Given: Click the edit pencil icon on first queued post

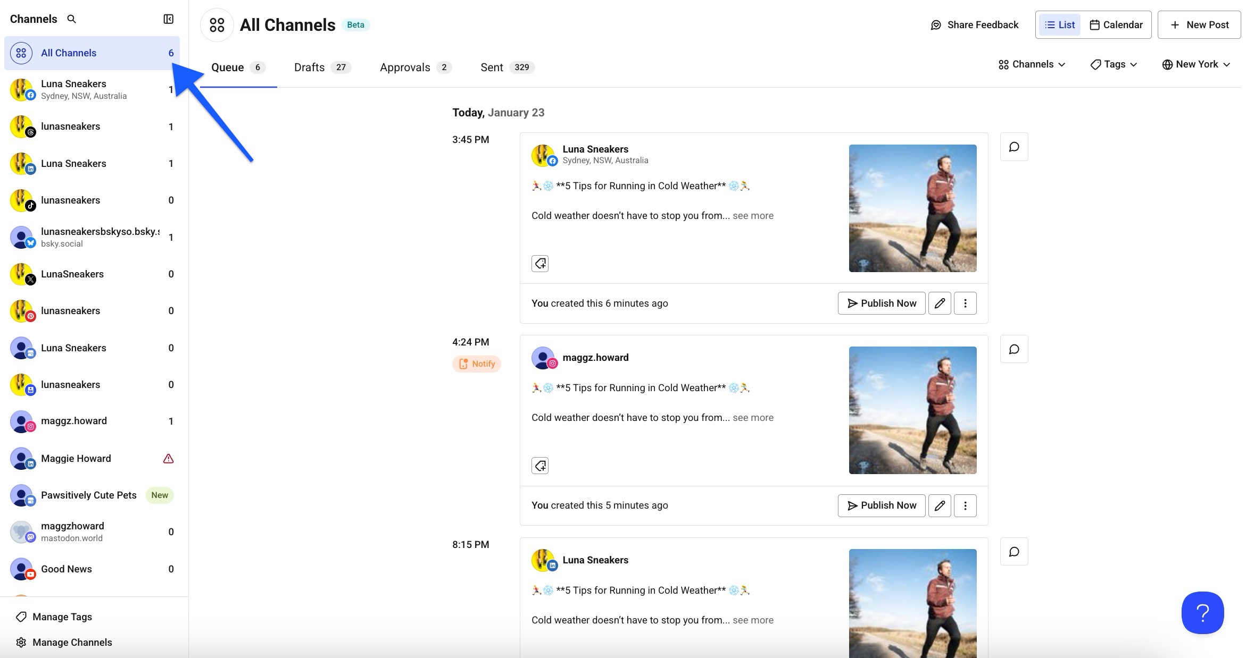Looking at the screenshot, I should coord(940,303).
